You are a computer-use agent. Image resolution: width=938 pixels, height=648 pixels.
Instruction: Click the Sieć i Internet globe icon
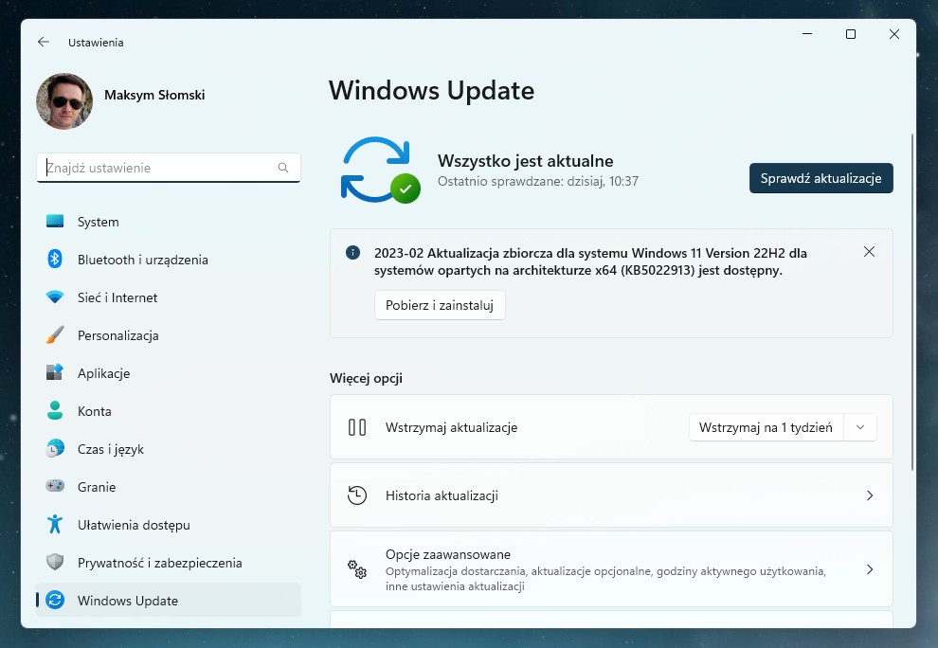tap(57, 297)
